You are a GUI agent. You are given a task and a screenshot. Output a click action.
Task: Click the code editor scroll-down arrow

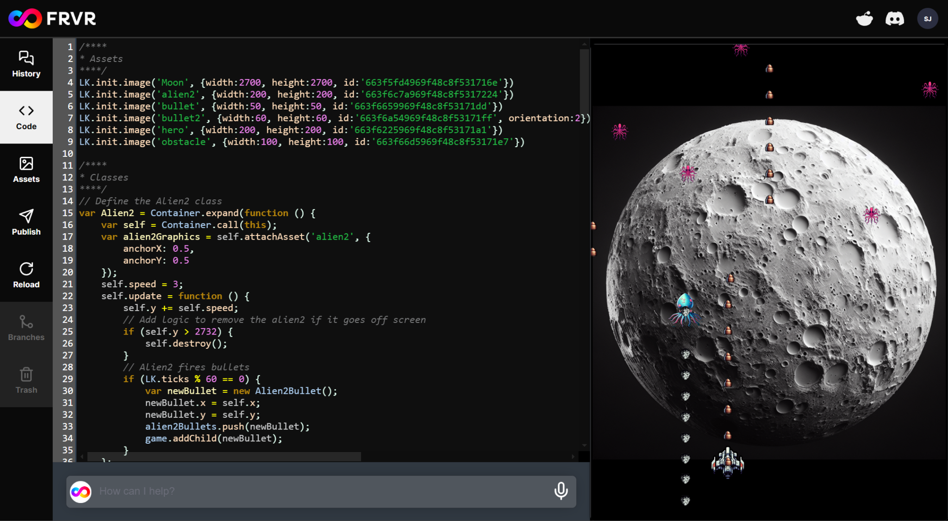[584, 445]
